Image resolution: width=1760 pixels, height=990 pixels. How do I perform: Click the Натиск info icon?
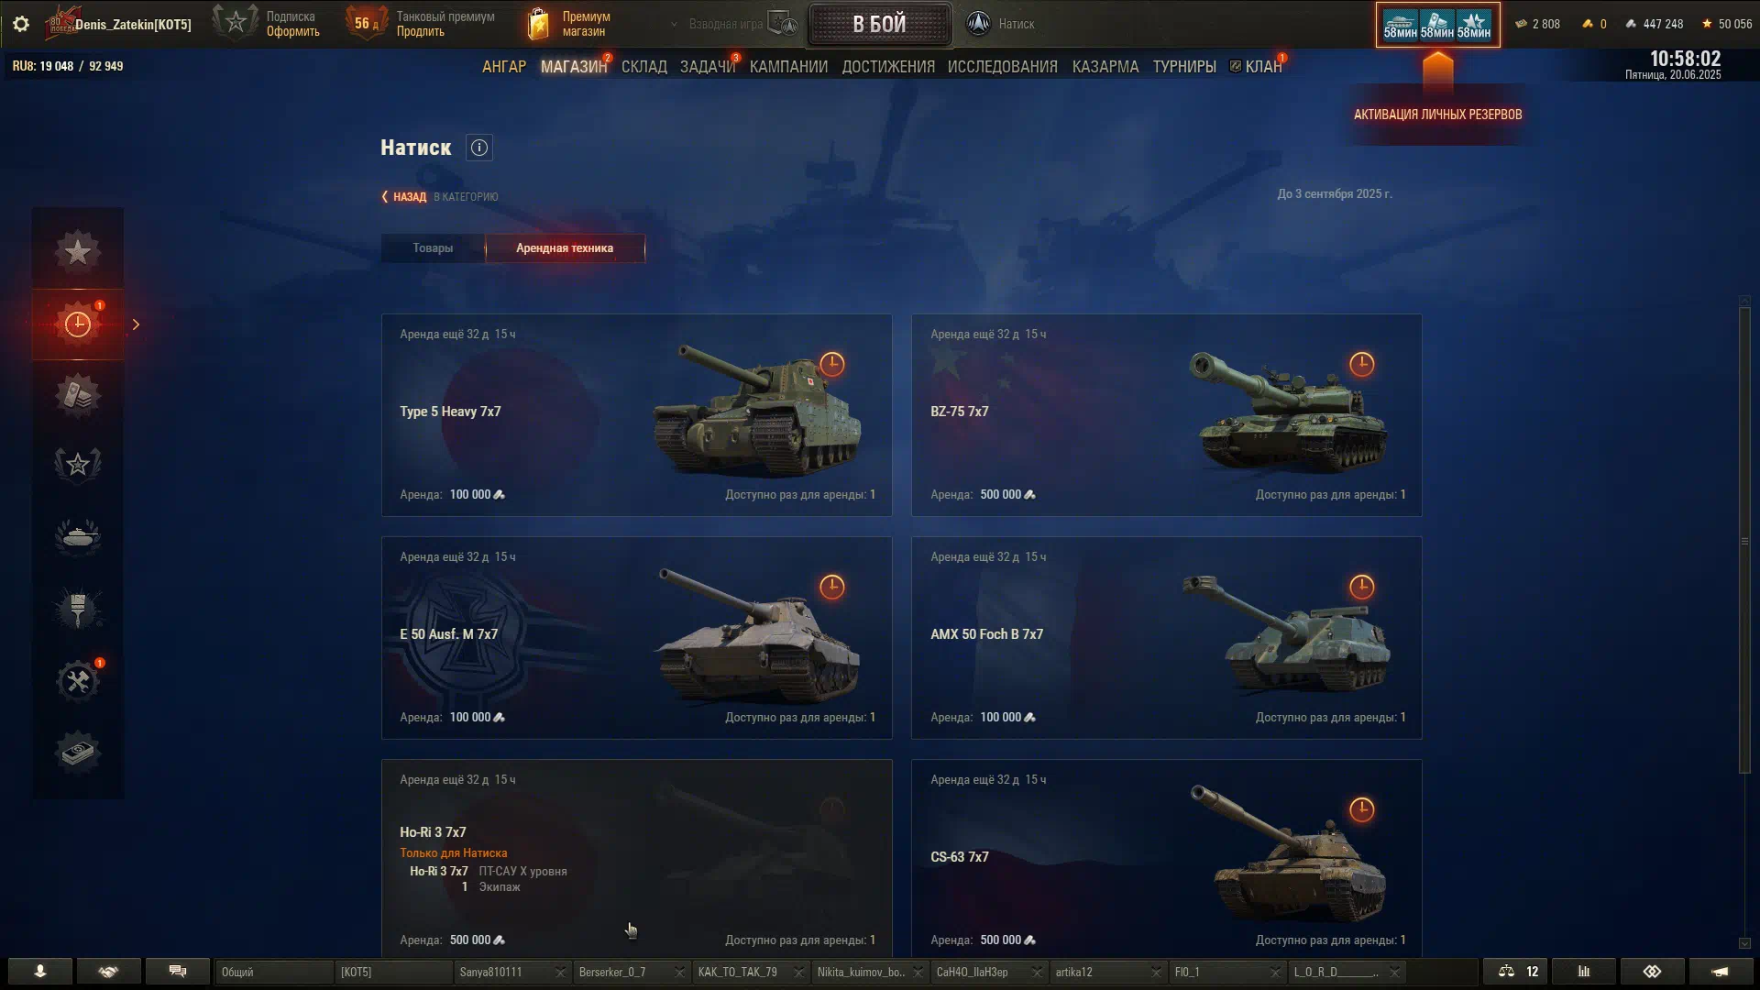[479, 148]
